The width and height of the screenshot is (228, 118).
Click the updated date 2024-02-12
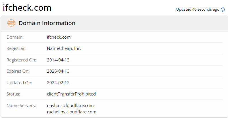[58, 83]
